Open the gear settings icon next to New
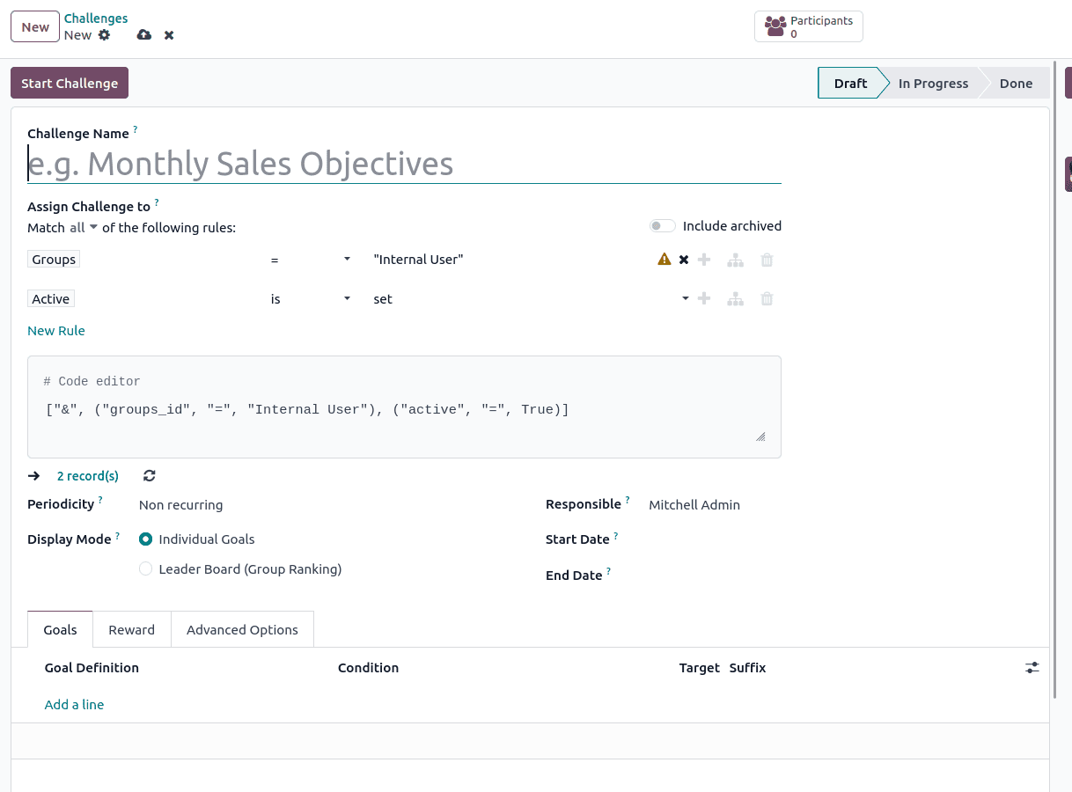This screenshot has height=792, width=1072. click(104, 35)
